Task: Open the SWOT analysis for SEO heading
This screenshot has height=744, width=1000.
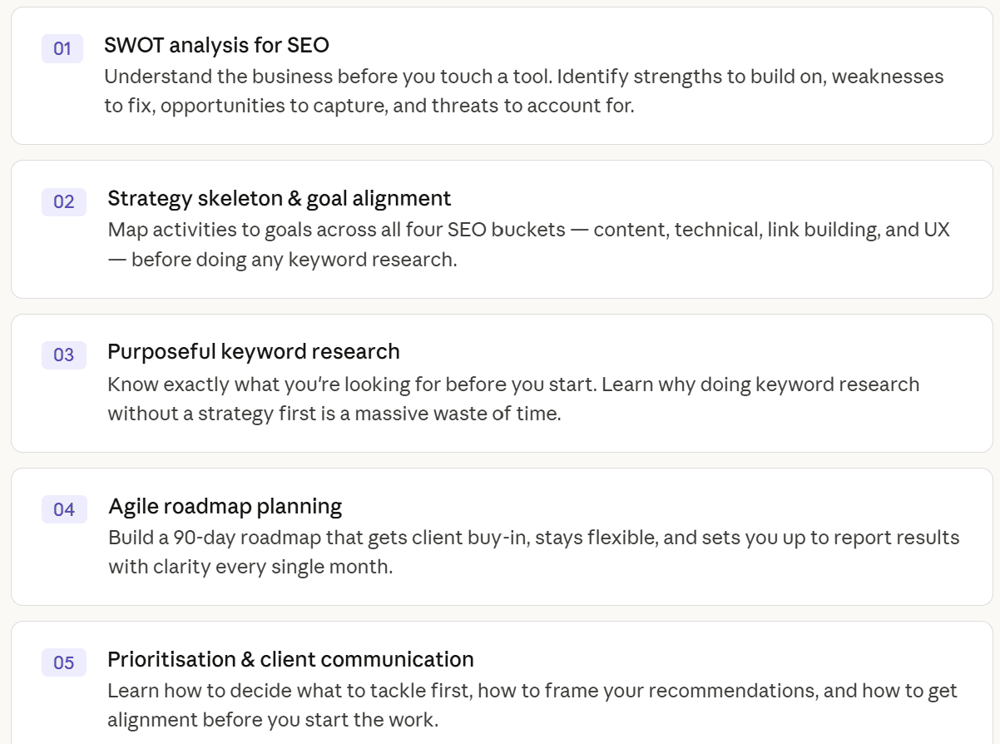Action: tap(216, 45)
